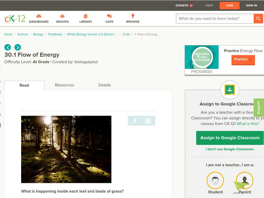Open the Groups people icon
The height and width of the screenshot is (198, 264).
[x=62, y=16]
